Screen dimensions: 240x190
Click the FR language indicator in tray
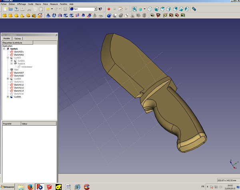[x=203, y=187]
